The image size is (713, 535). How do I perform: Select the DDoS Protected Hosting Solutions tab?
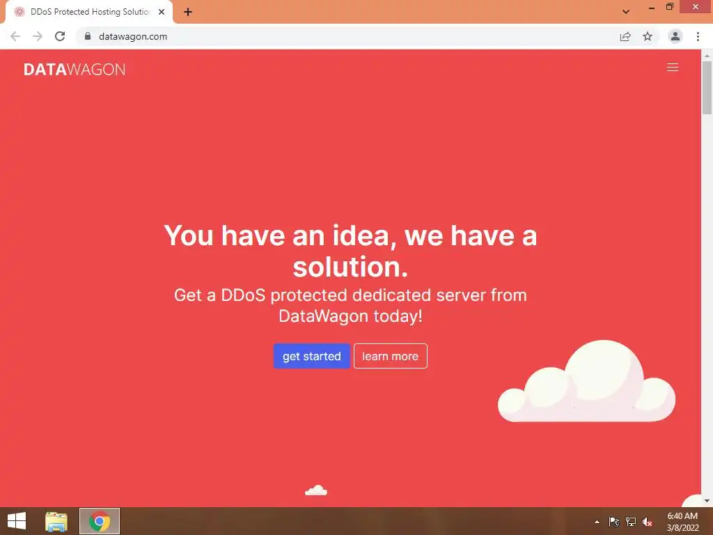click(89, 12)
